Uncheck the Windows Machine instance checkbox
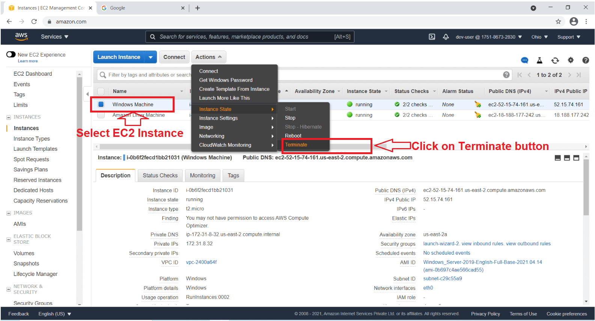Image resolution: width=595 pixels, height=321 pixels. pyautogui.click(x=101, y=104)
